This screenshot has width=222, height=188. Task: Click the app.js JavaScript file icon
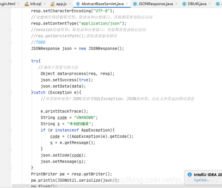click(x=53, y=4)
